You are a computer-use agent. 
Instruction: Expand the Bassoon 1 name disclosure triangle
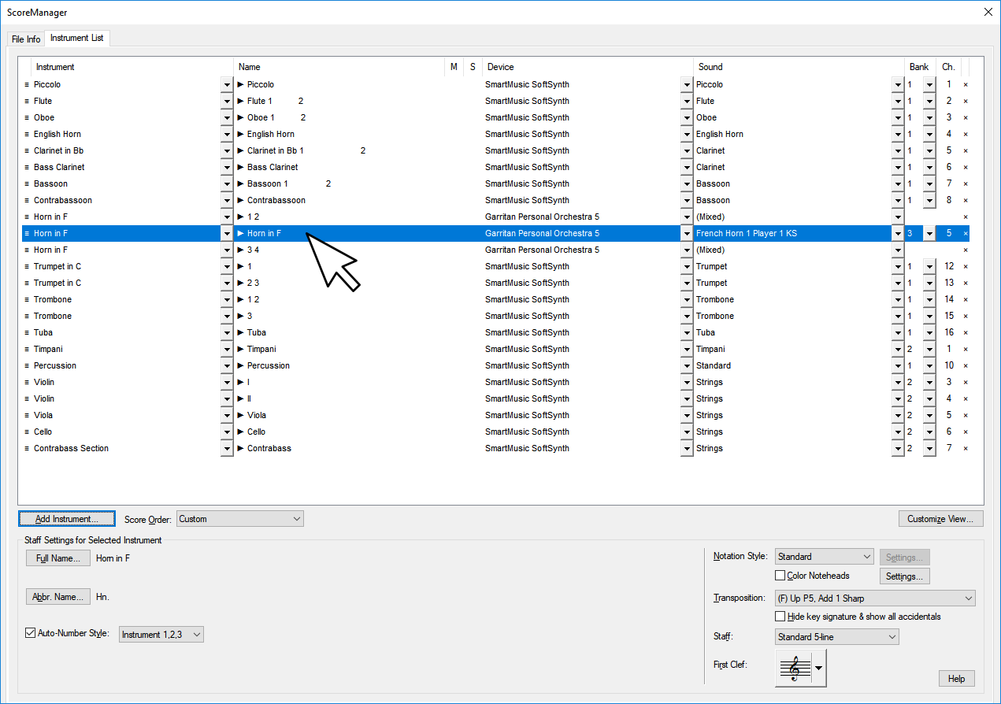[x=241, y=184]
